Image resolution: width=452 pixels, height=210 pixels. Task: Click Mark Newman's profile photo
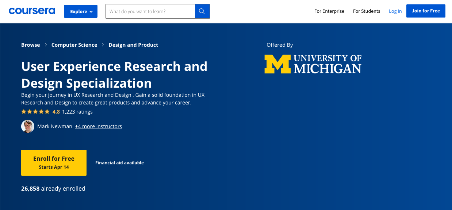pyautogui.click(x=28, y=126)
